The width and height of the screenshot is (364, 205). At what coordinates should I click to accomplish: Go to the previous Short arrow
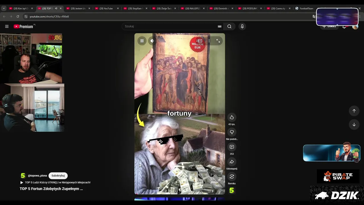click(x=354, y=111)
